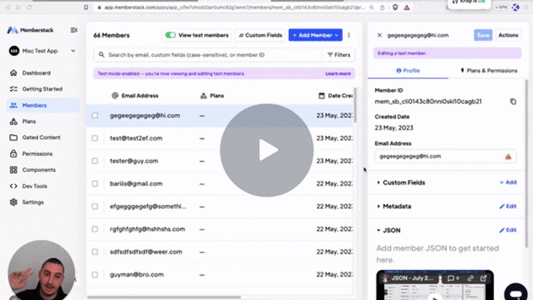Select member guyman@bro.com
This screenshot has width=533, height=300.
(x=137, y=275)
